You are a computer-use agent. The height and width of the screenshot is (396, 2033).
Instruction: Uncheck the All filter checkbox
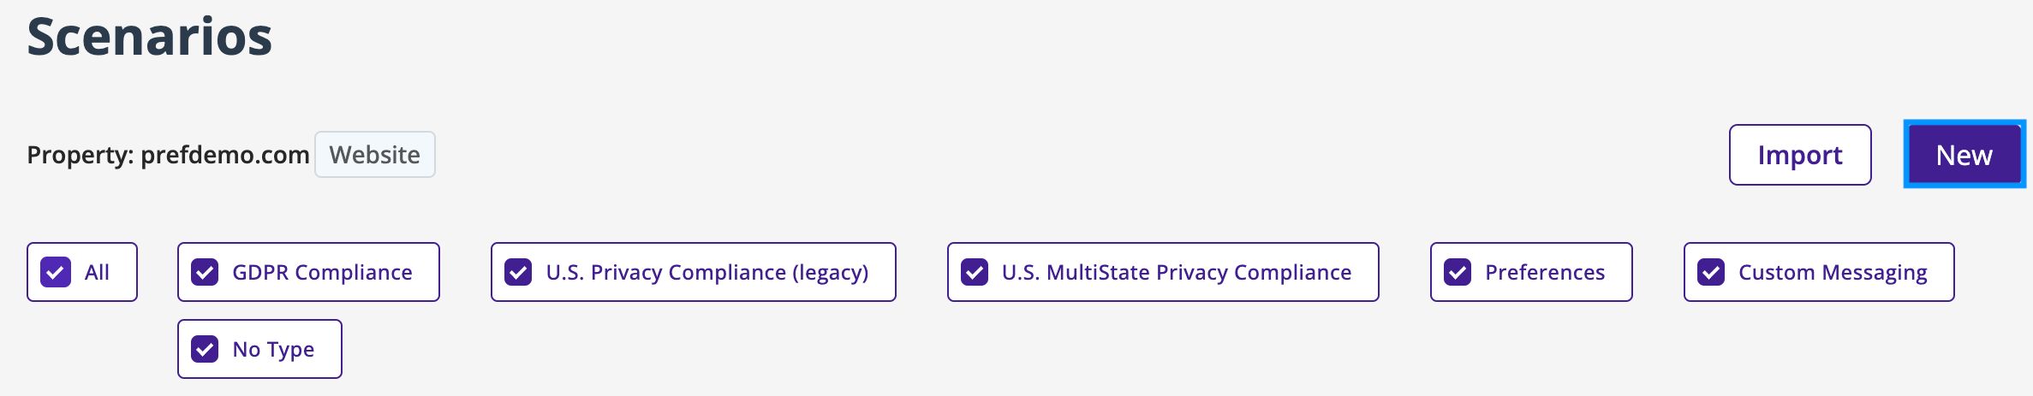(x=56, y=272)
